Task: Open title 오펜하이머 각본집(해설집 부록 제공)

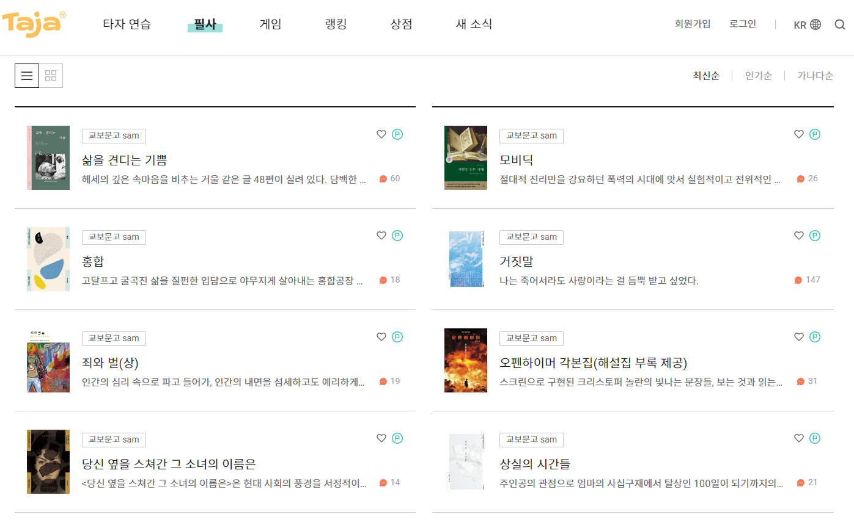Action: pyautogui.click(x=594, y=363)
